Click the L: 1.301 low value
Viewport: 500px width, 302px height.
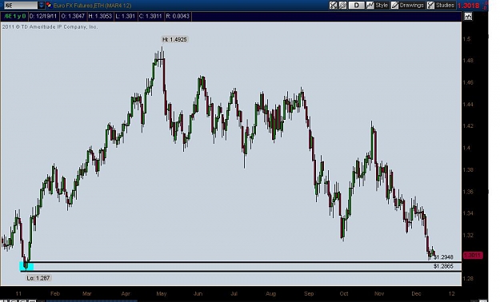click(126, 16)
